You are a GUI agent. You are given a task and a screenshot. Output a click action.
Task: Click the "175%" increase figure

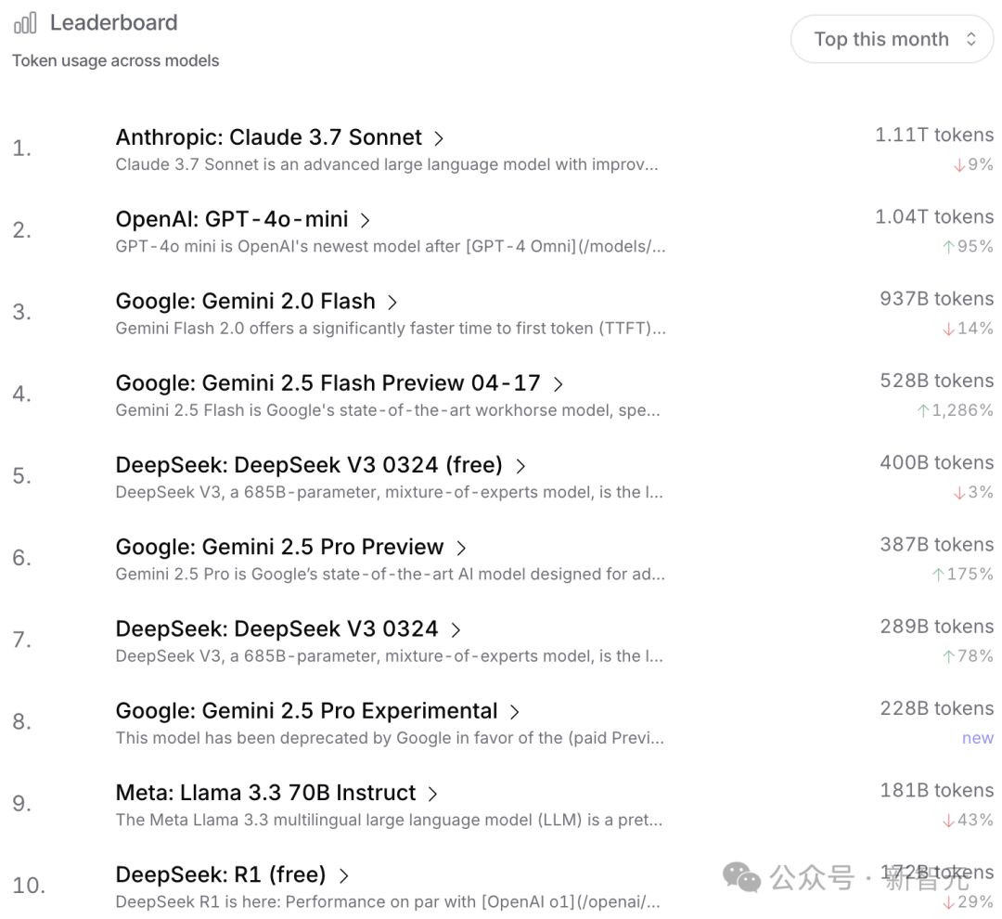point(963,574)
